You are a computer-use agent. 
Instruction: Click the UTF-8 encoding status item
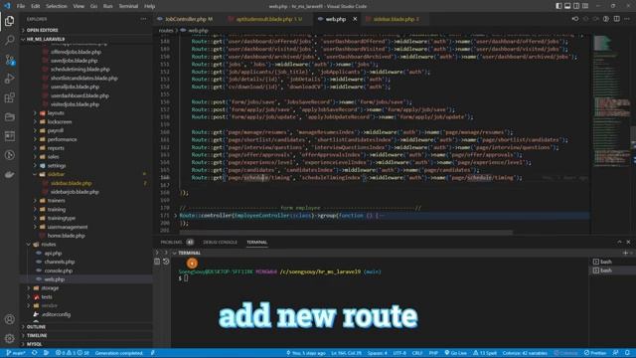[x=399, y=353]
